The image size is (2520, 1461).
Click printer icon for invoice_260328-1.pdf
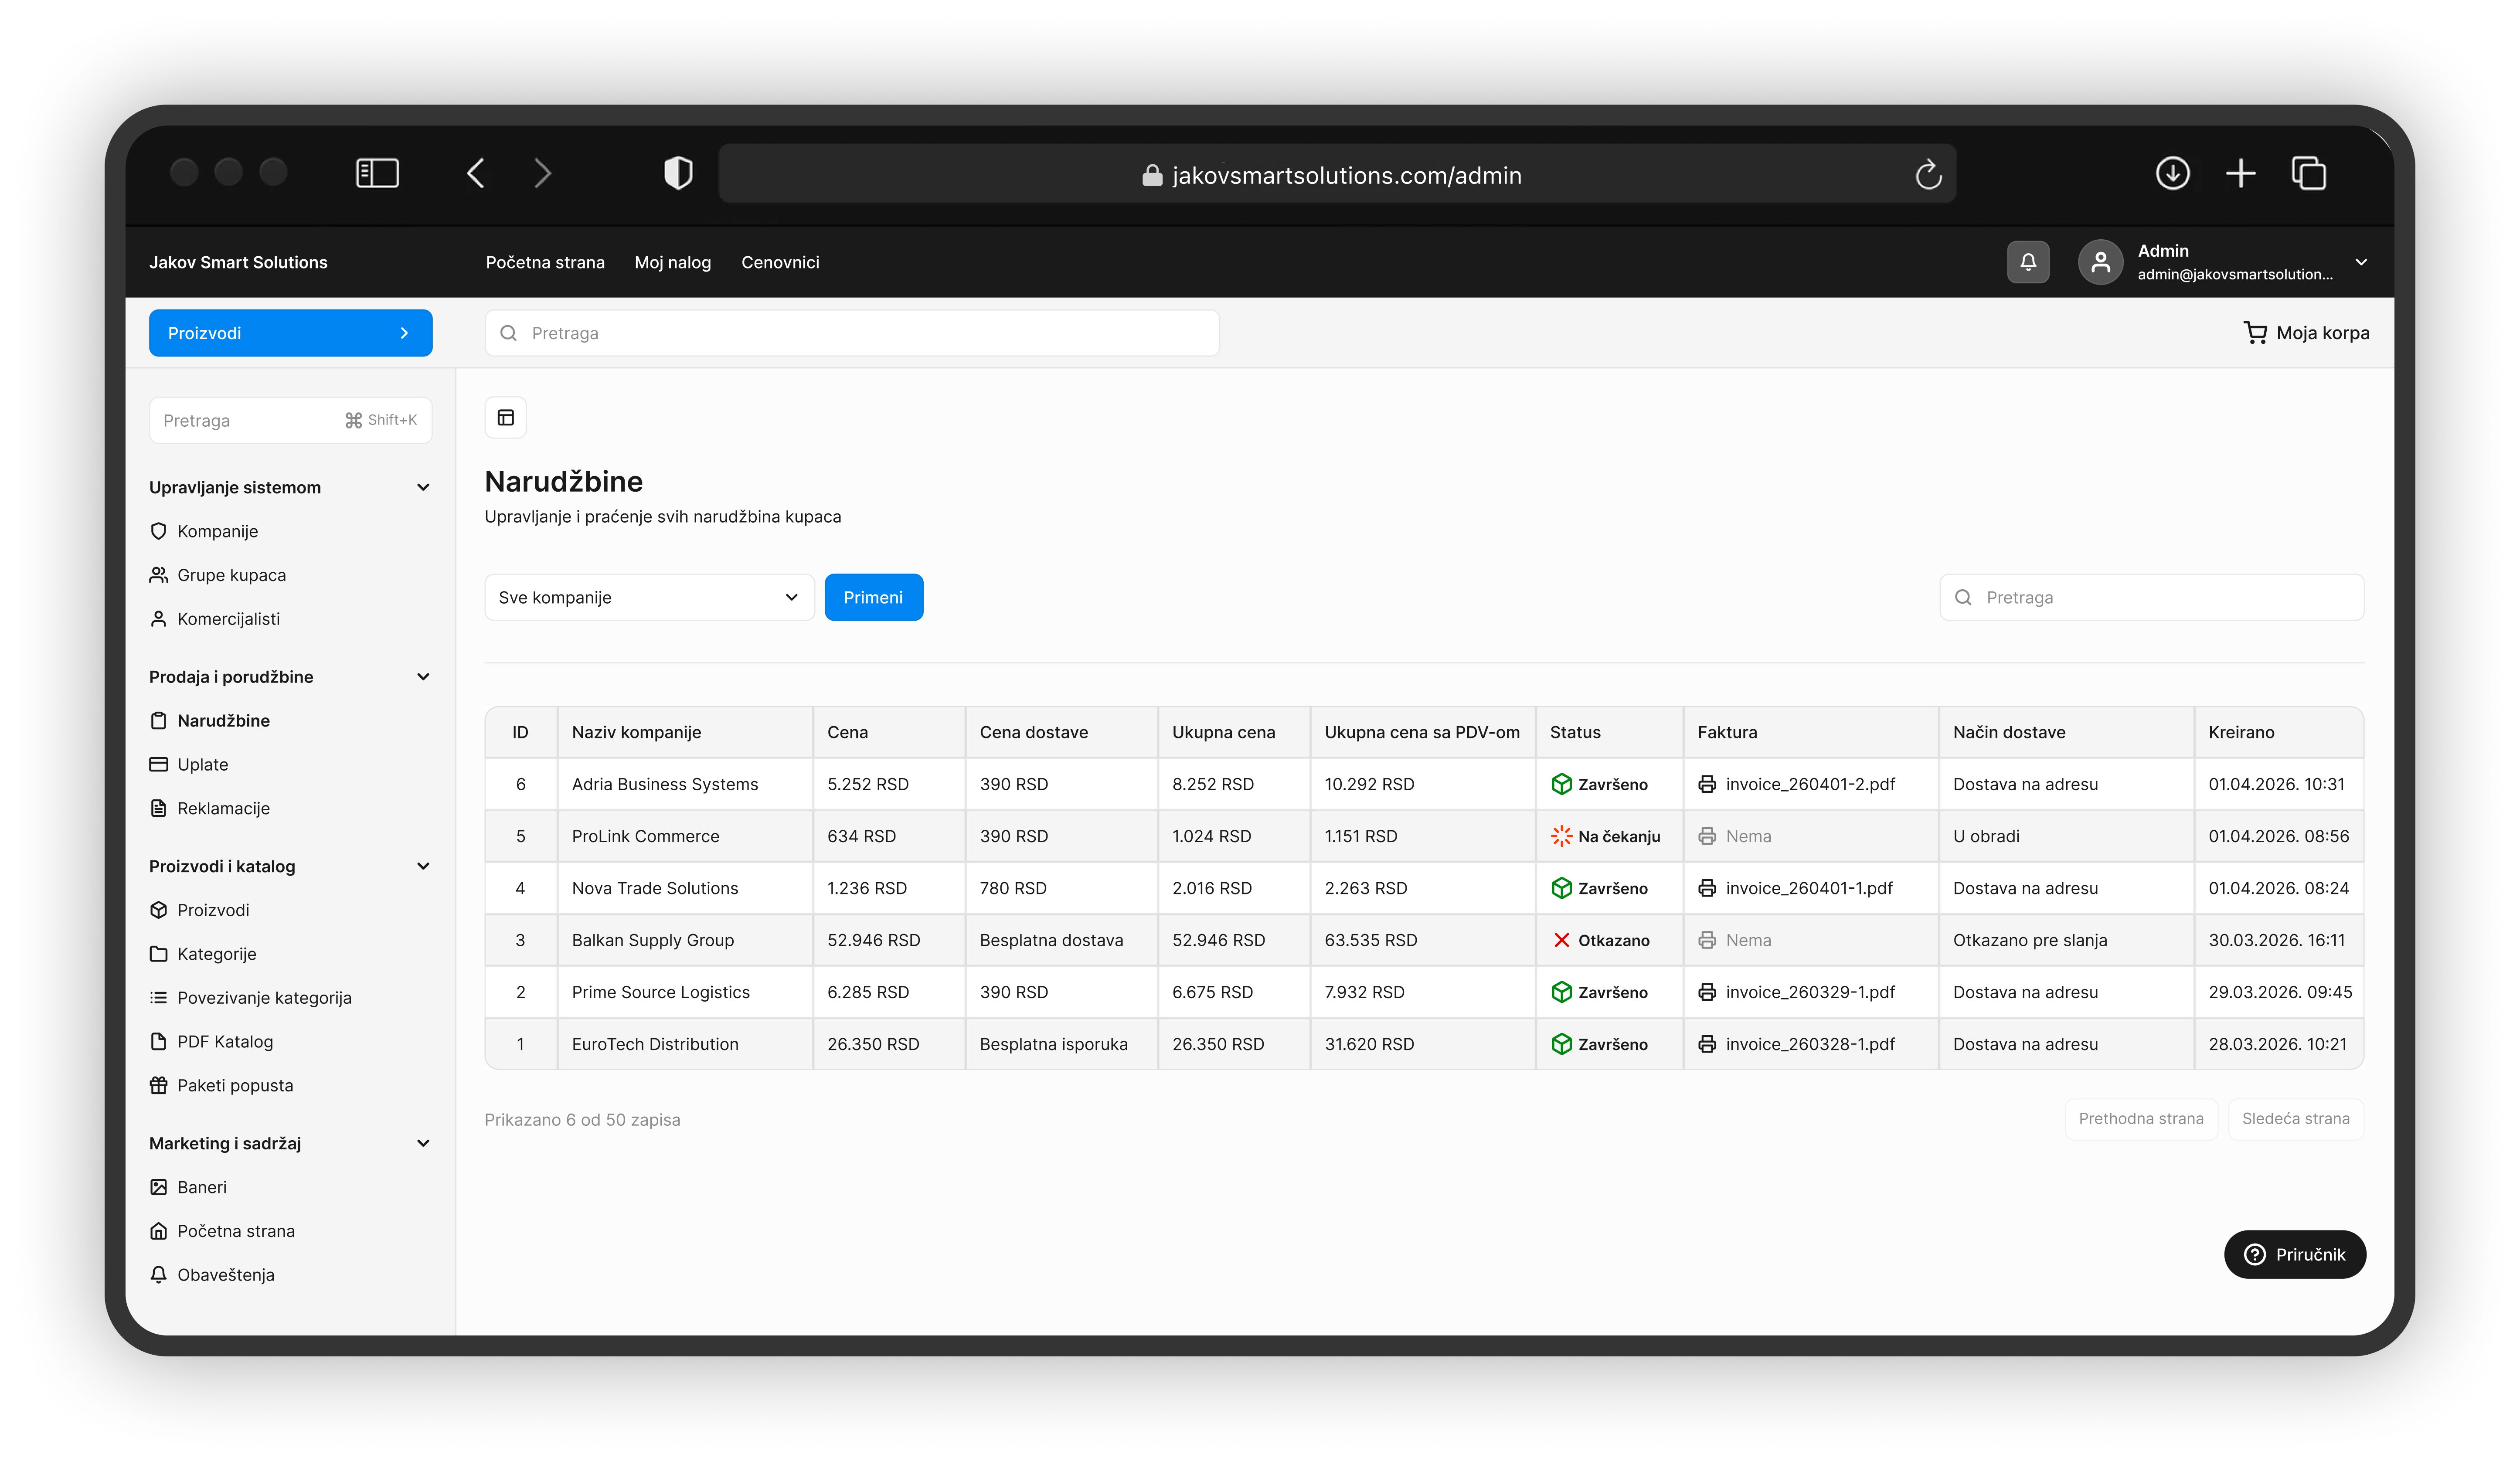(1706, 1044)
